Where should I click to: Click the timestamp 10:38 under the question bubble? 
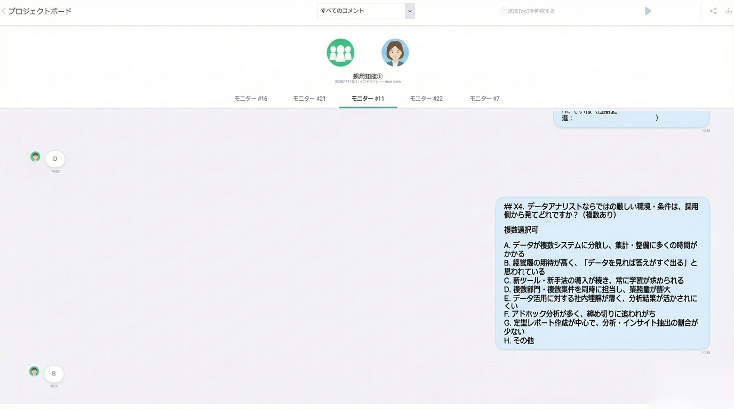[705, 353]
